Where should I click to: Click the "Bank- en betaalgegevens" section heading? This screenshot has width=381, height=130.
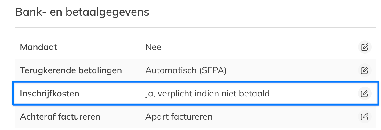[x=82, y=12]
